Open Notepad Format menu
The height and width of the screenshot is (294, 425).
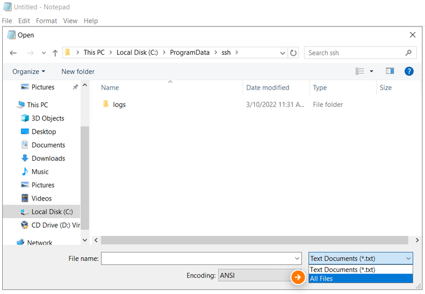pyautogui.click(x=46, y=21)
